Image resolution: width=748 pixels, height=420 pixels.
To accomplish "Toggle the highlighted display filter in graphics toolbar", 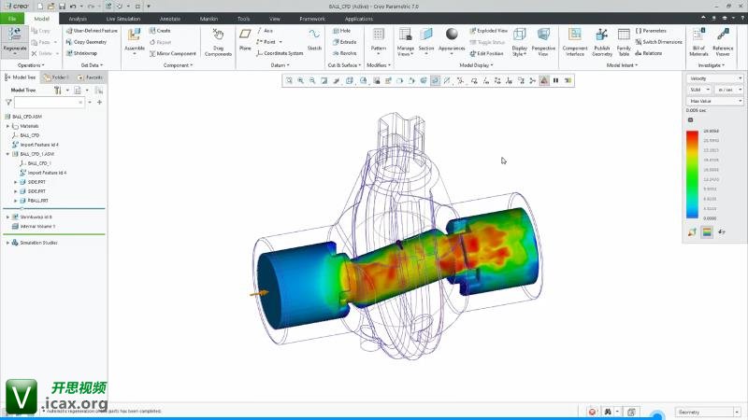I will click(x=436, y=80).
